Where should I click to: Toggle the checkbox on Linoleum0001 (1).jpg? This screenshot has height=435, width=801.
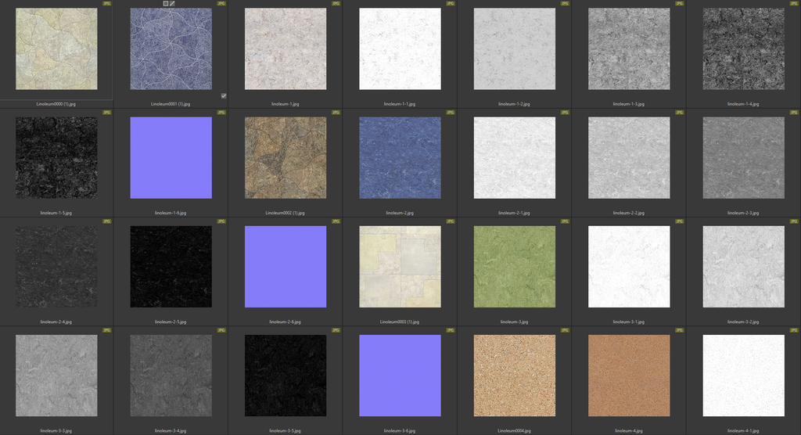click(x=224, y=95)
